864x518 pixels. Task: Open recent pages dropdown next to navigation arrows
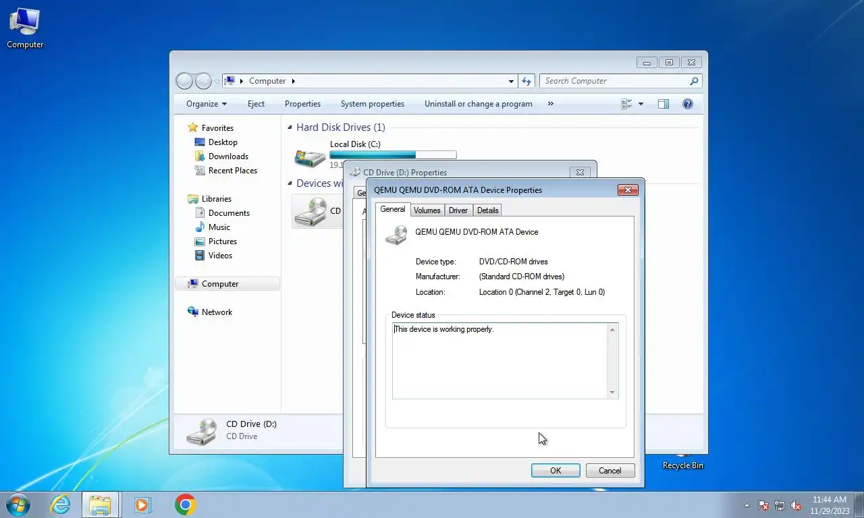coord(217,81)
